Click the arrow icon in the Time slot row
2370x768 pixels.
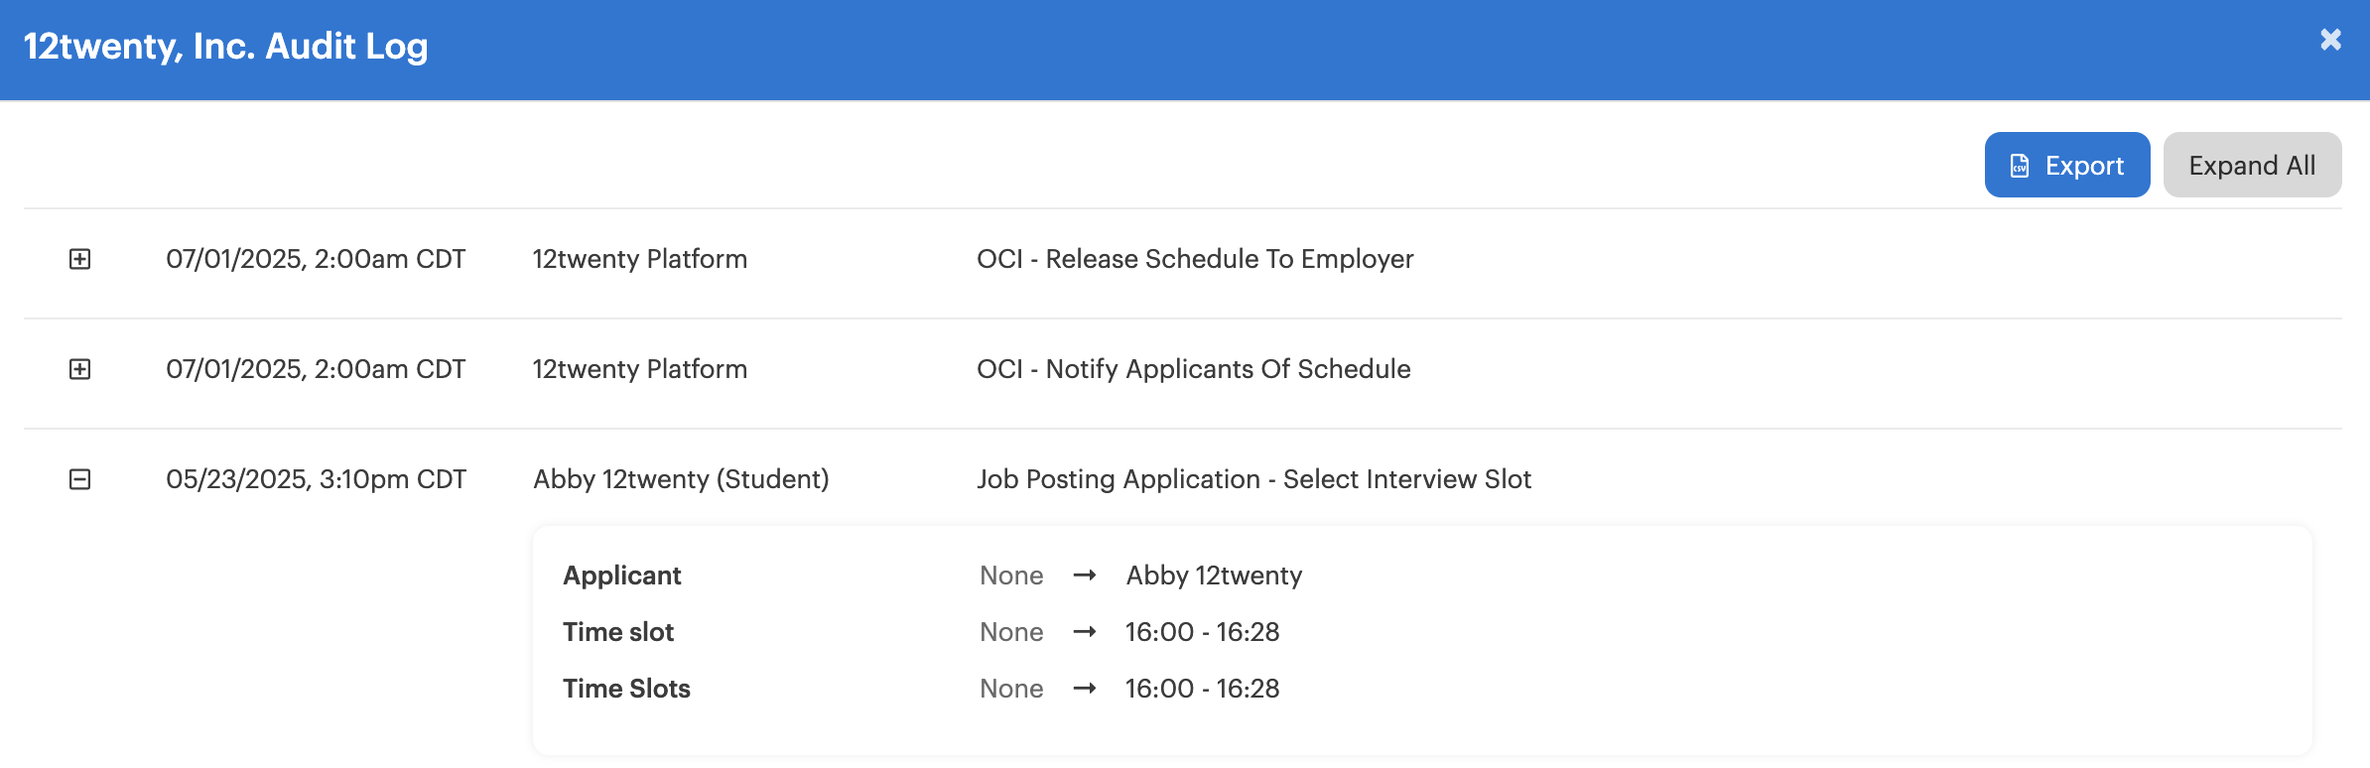1085,632
